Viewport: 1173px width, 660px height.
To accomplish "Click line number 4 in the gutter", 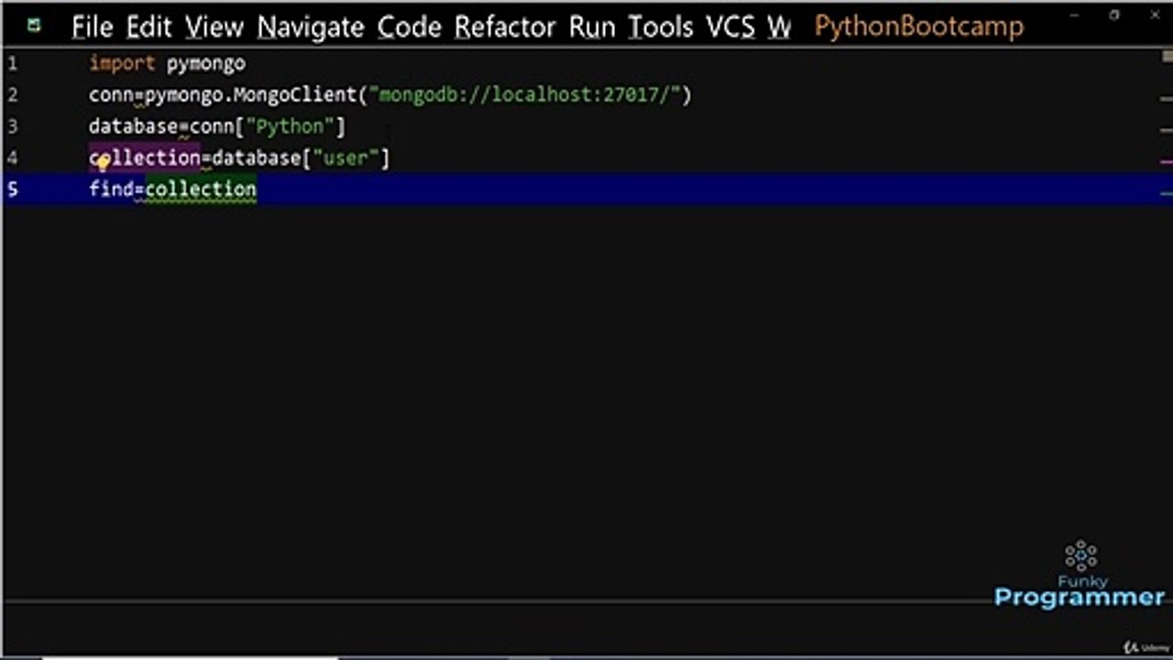I will (13, 158).
